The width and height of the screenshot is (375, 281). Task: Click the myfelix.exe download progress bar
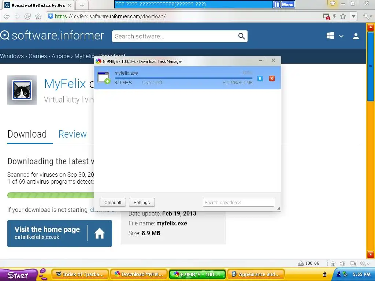click(183, 78)
